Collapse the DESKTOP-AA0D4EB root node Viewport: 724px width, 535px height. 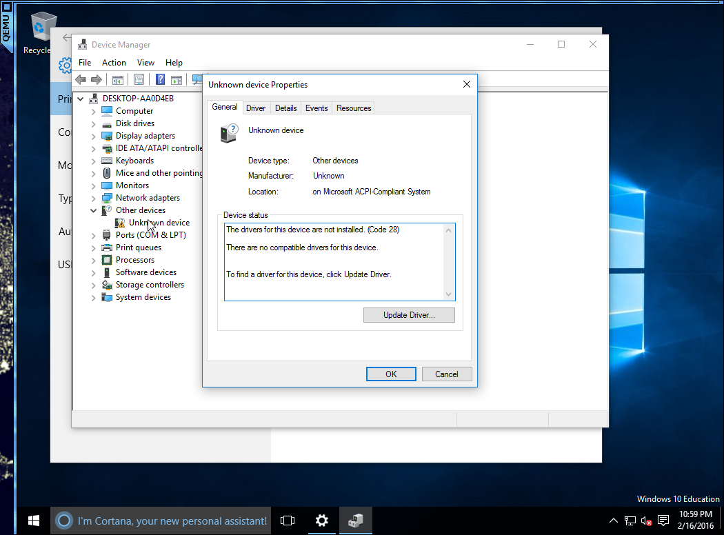tap(81, 99)
